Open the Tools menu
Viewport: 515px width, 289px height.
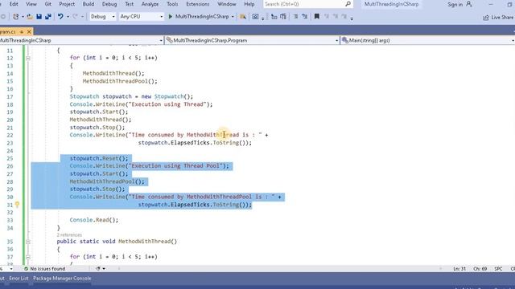pyautogui.click(x=172, y=4)
